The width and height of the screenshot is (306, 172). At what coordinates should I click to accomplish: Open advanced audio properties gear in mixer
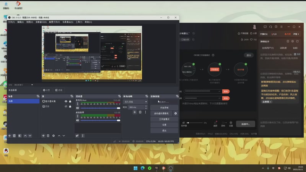click(77, 136)
